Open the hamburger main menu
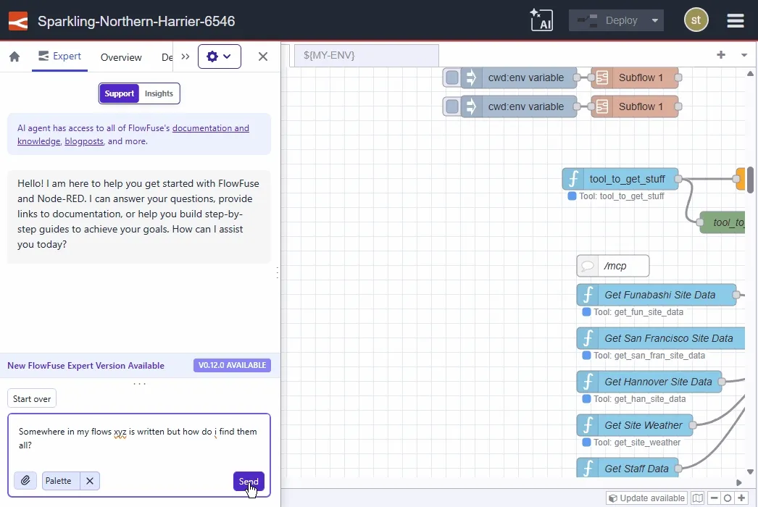 click(x=736, y=20)
